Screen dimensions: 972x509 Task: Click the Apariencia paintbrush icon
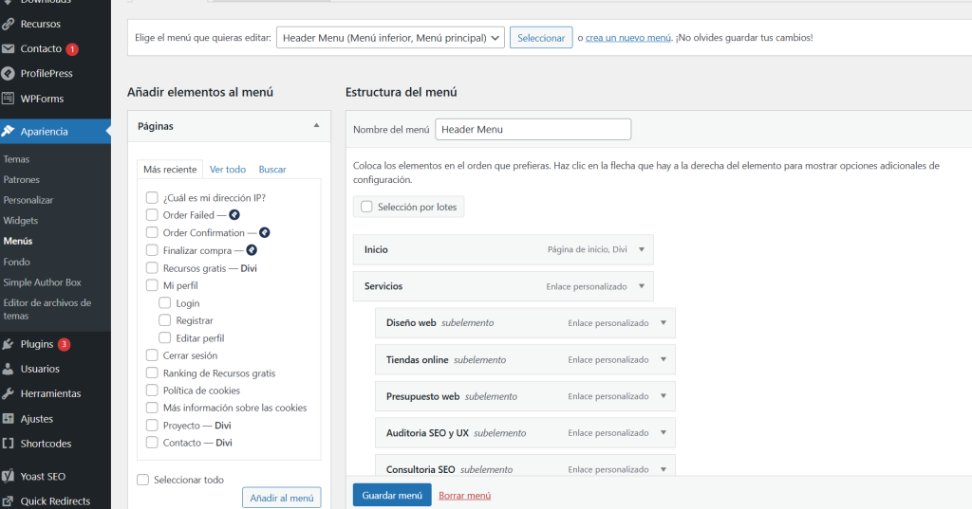8,131
